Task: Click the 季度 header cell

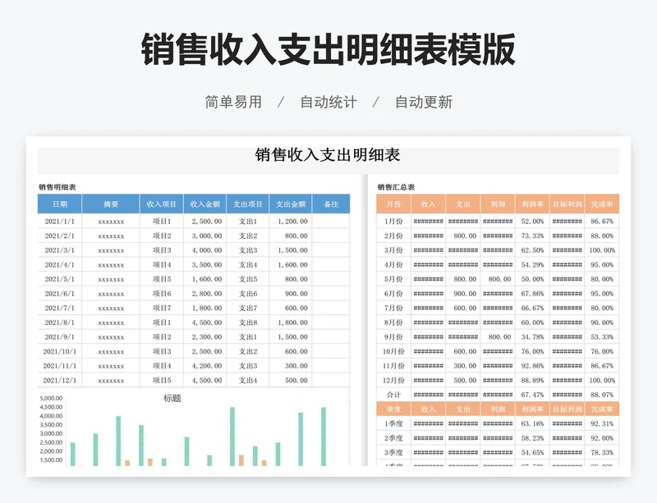Action: coord(393,409)
